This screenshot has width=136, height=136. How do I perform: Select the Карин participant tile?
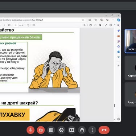click(130, 68)
